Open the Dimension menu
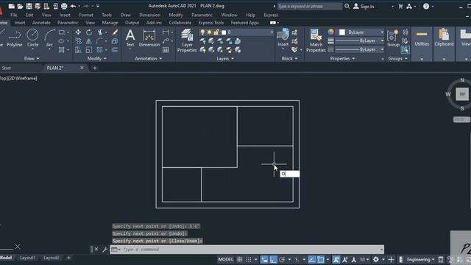Screen dimensions: 471x265 pos(149,15)
